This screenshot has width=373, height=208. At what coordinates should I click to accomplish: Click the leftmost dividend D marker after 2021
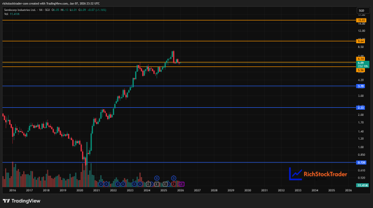click(101, 184)
